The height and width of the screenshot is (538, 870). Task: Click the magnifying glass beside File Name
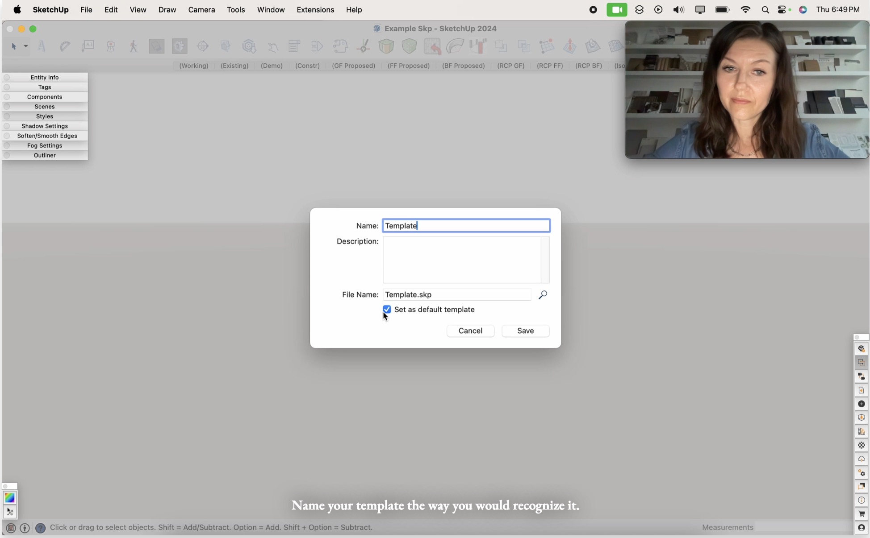tap(543, 295)
